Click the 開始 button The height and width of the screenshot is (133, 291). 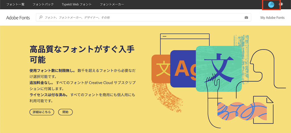tap(65, 112)
